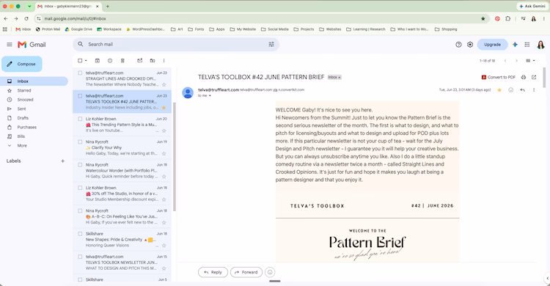Click the Forward button below message

246,272
